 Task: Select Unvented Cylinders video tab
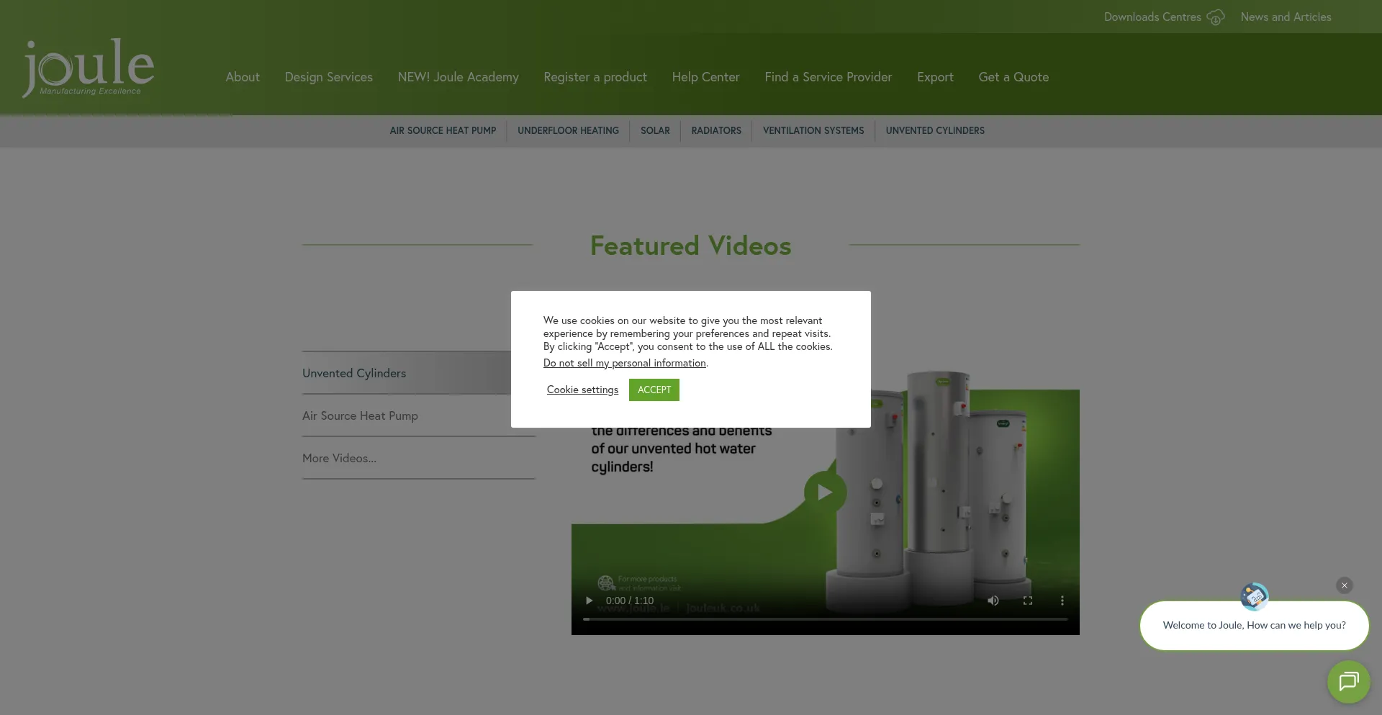click(354, 373)
